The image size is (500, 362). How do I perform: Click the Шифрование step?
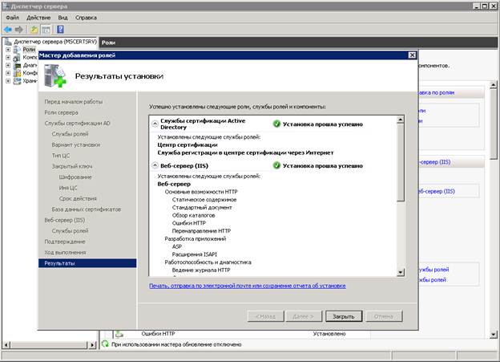tap(75, 177)
